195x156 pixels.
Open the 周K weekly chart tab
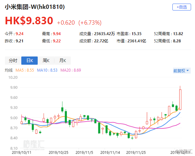pos(46,60)
